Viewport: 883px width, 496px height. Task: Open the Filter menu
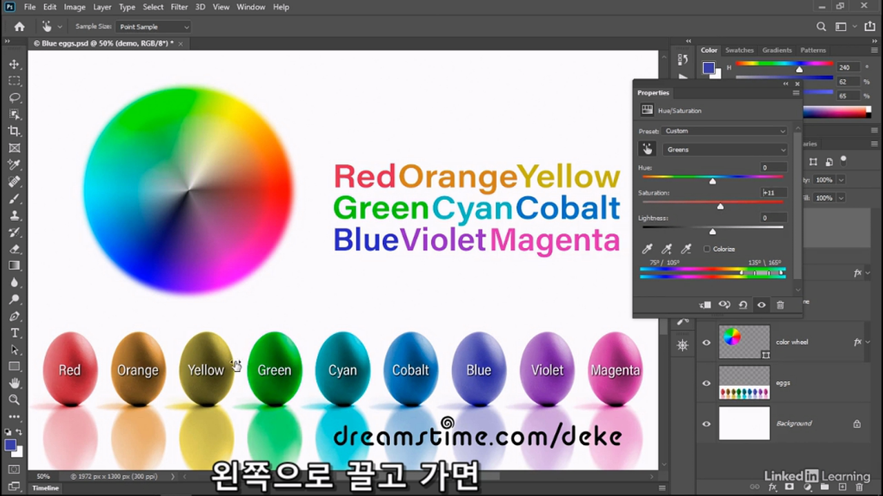click(179, 7)
